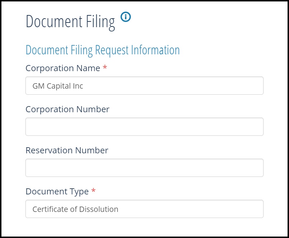Click the 'Certificate of Dissolution' value text
This screenshot has height=238, width=289.
[75, 209]
